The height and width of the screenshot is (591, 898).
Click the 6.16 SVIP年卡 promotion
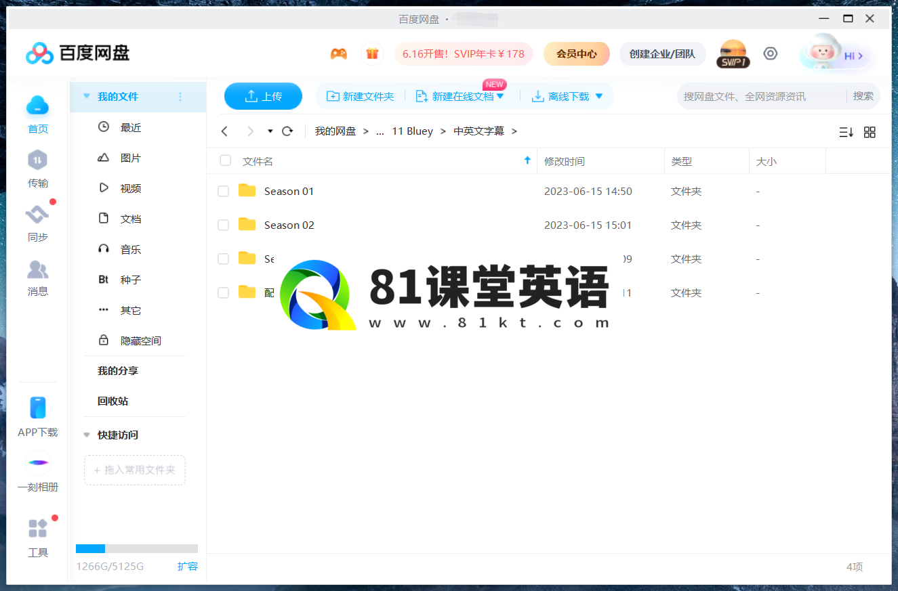coord(464,53)
